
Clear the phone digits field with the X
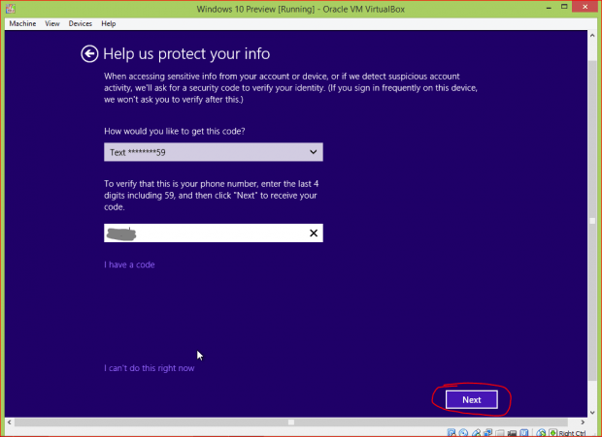coord(314,233)
